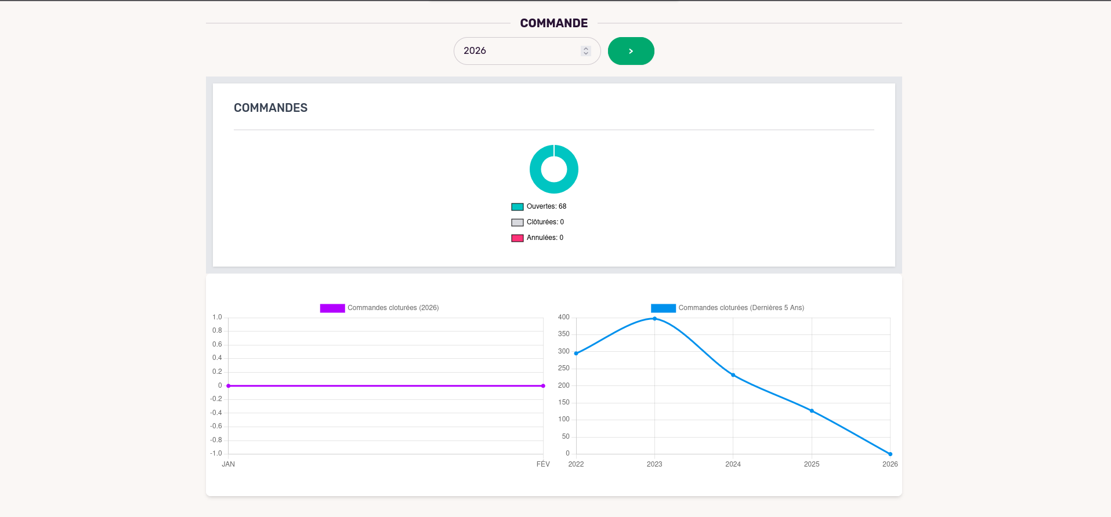Click the year field stepper arrows
The width and height of the screenshot is (1111, 517).
pyautogui.click(x=585, y=51)
